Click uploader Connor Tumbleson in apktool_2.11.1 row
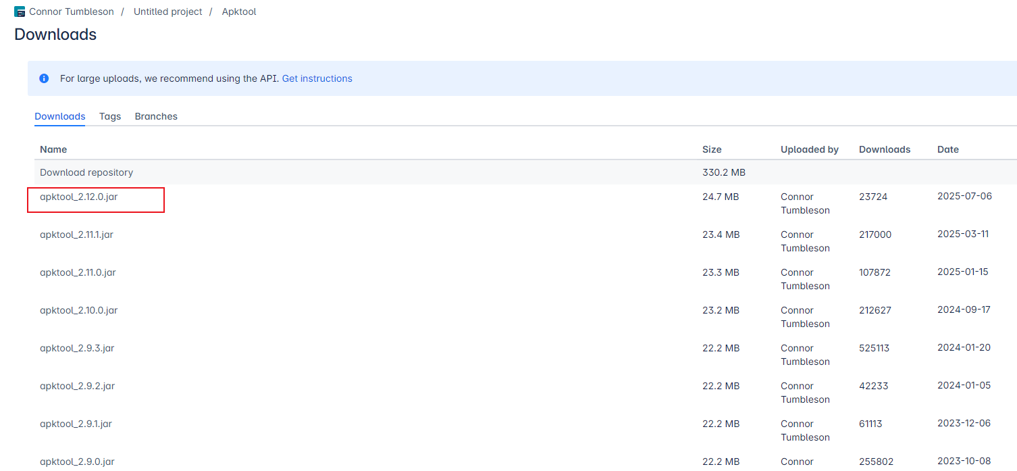The width and height of the screenshot is (1017, 471). point(805,241)
